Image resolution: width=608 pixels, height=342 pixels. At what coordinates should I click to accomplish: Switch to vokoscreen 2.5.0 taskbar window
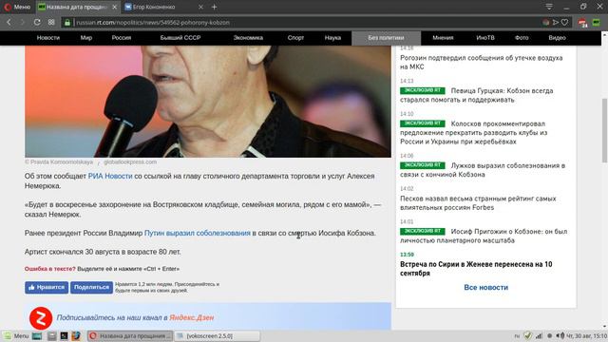pos(218,335)
